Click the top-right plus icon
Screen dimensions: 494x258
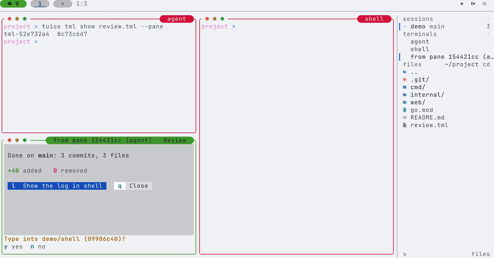[462, 4]
